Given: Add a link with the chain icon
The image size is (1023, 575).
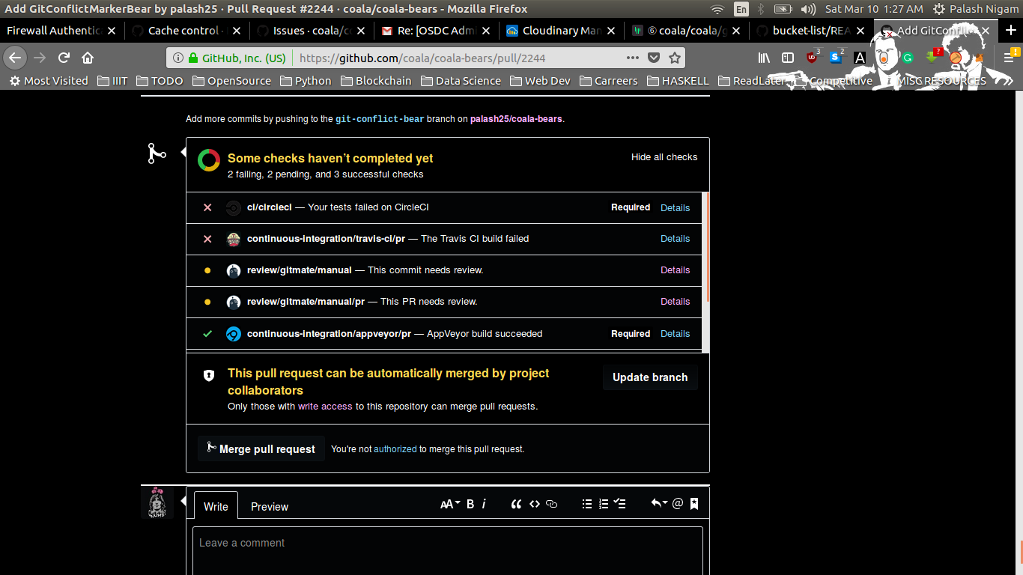Looking at the screenshot, I should pos(552,504).
